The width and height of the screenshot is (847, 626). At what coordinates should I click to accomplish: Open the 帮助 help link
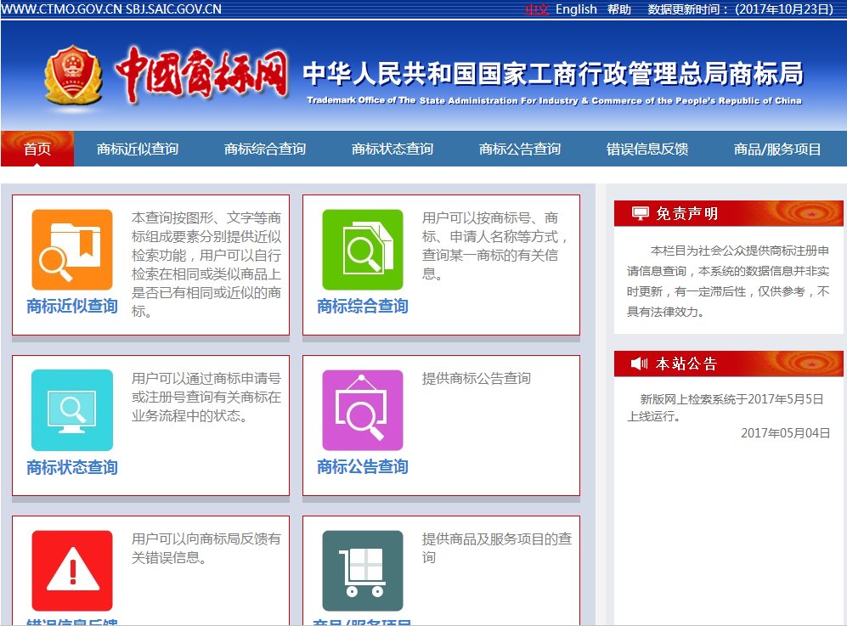tap(618, 9)
